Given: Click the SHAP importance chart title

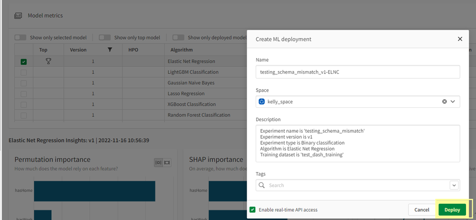Looking at the screenshot, I should (216, 159).
